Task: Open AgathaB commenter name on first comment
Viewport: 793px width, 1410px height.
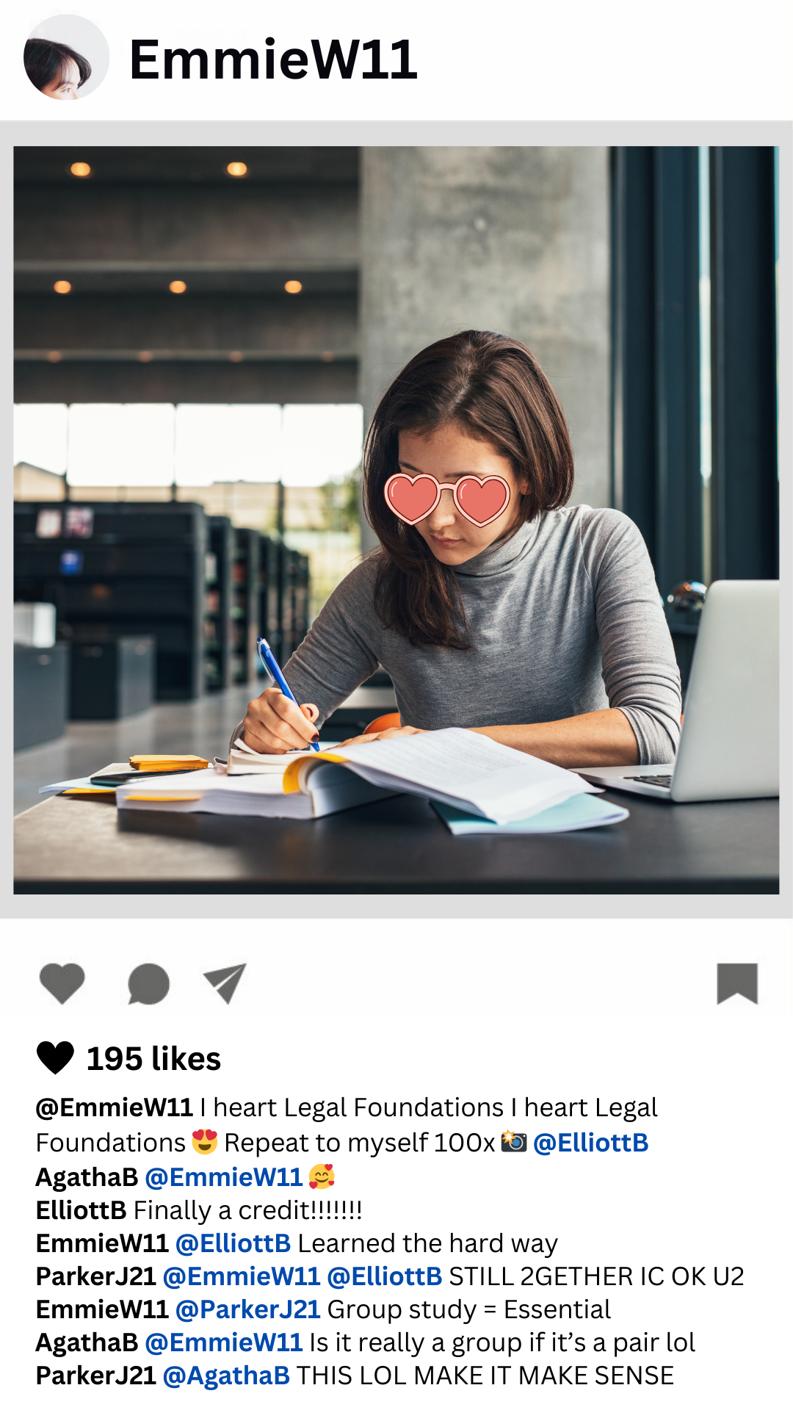Action: pos(87,1177)
